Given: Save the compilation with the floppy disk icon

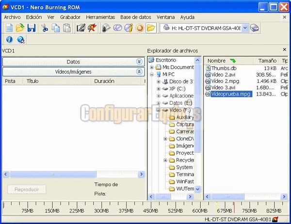Looking at the screenshot, I should pyautogui.click(x=32, y=28).
